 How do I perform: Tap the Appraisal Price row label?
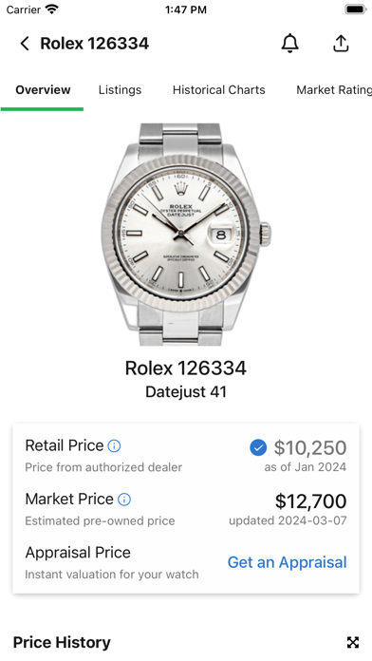pos(78,553)
